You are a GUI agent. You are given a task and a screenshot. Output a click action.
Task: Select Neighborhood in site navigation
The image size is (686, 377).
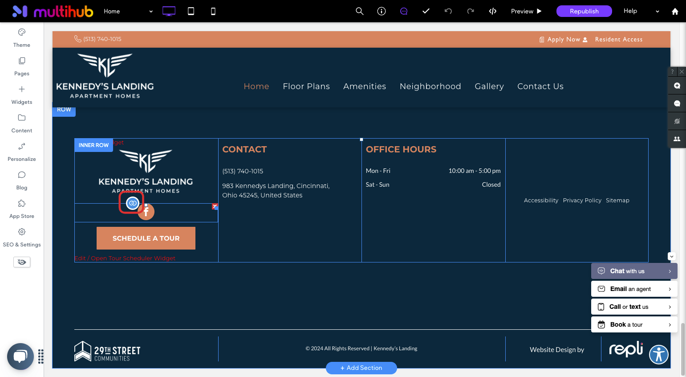pyautogui.click(x=430, y=86)
